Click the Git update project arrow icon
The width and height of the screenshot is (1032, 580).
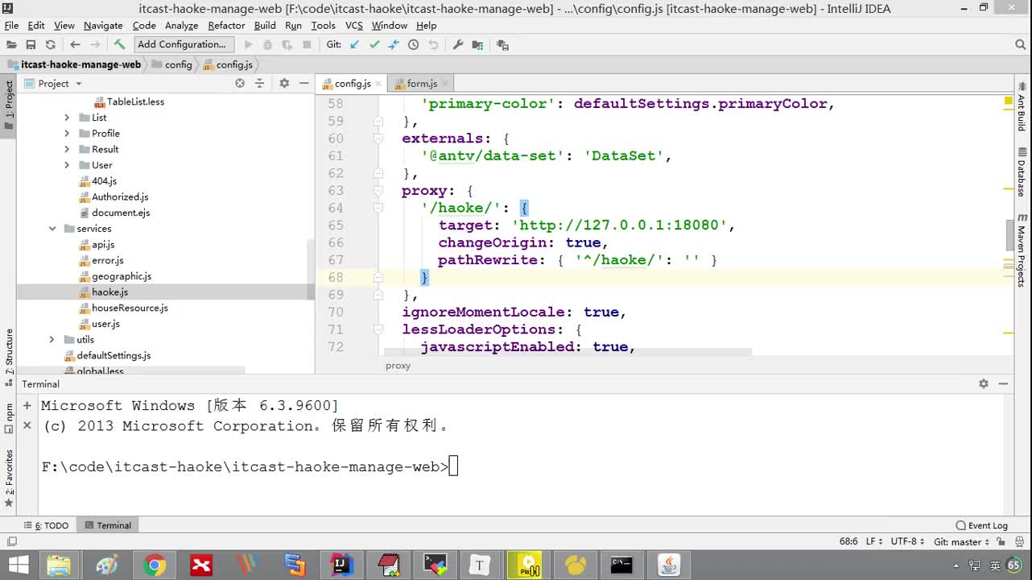[x=355, y=45]
